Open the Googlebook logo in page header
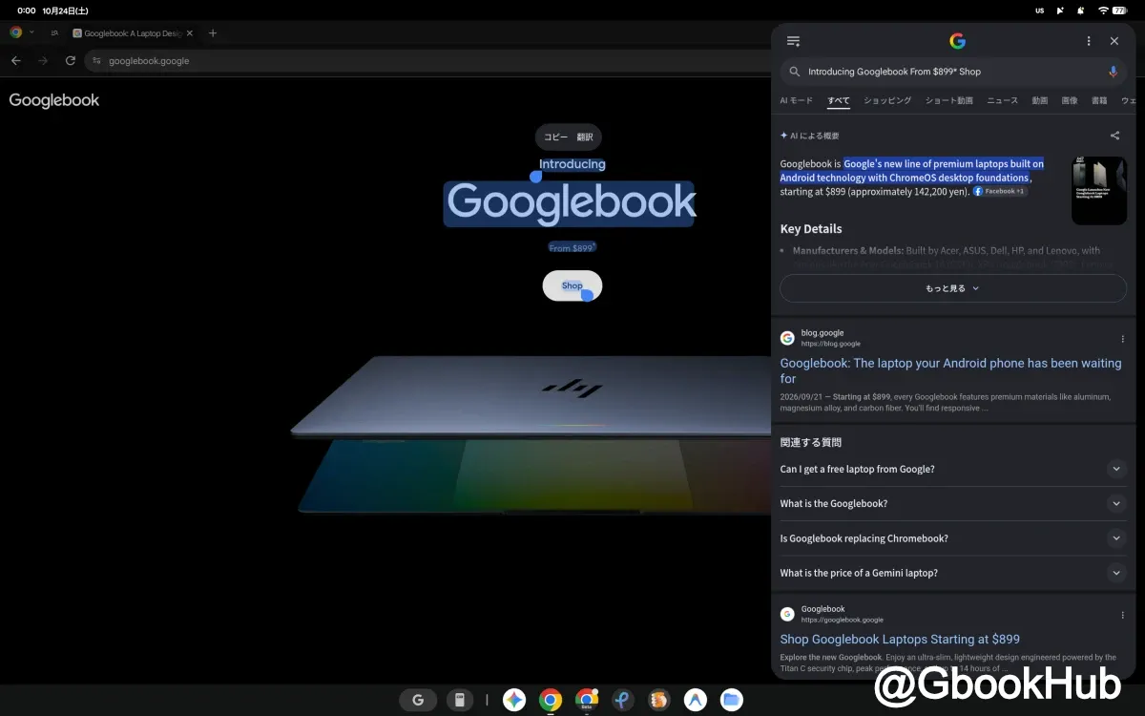Screen dimensions: 1145x716 coord(54,100)
